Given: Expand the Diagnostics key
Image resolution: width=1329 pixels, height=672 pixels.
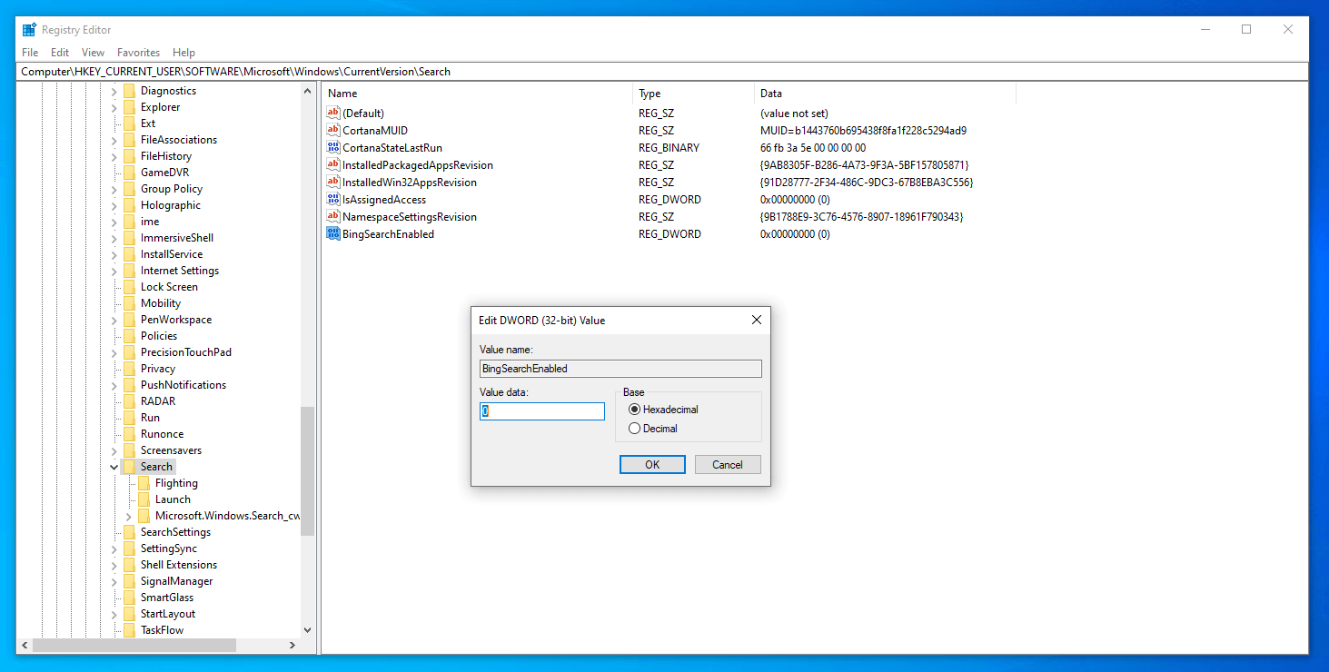Looking at the screenshot, I should pos(114,91).
